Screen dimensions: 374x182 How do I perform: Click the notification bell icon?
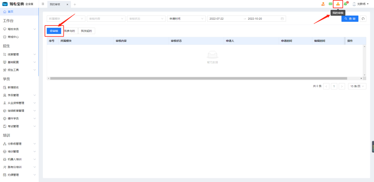(345, 4)
